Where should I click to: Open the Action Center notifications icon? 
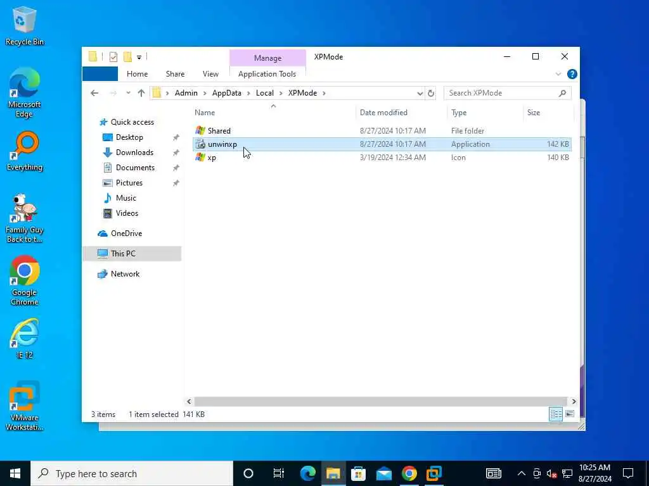[628, 473]
